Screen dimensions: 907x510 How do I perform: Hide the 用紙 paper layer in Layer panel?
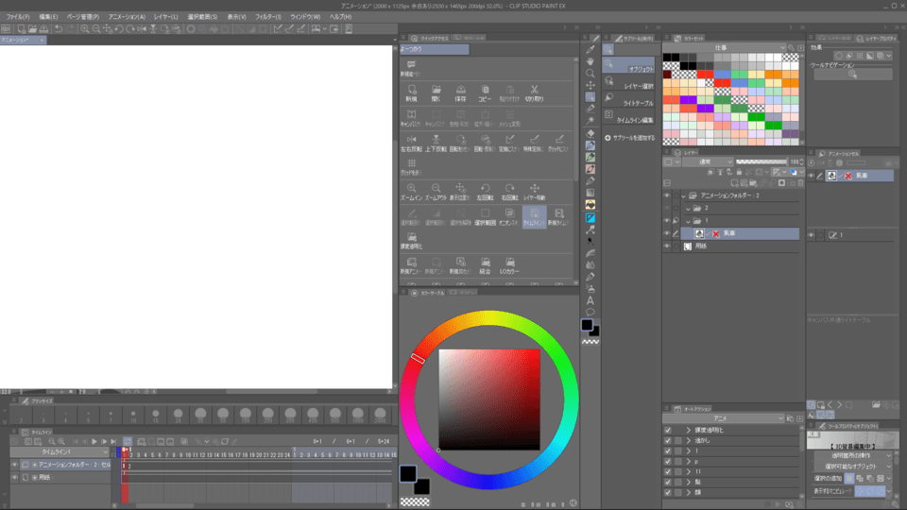pos(667,246)
